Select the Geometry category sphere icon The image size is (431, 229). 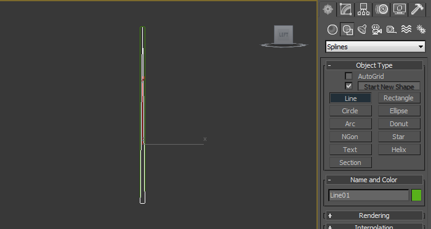point(332,30)
